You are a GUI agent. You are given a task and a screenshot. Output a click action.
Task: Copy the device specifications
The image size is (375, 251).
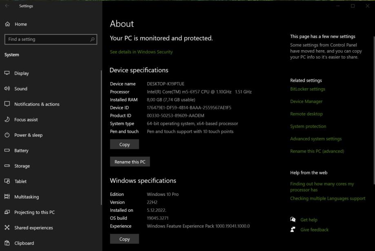tap(124, 144)
